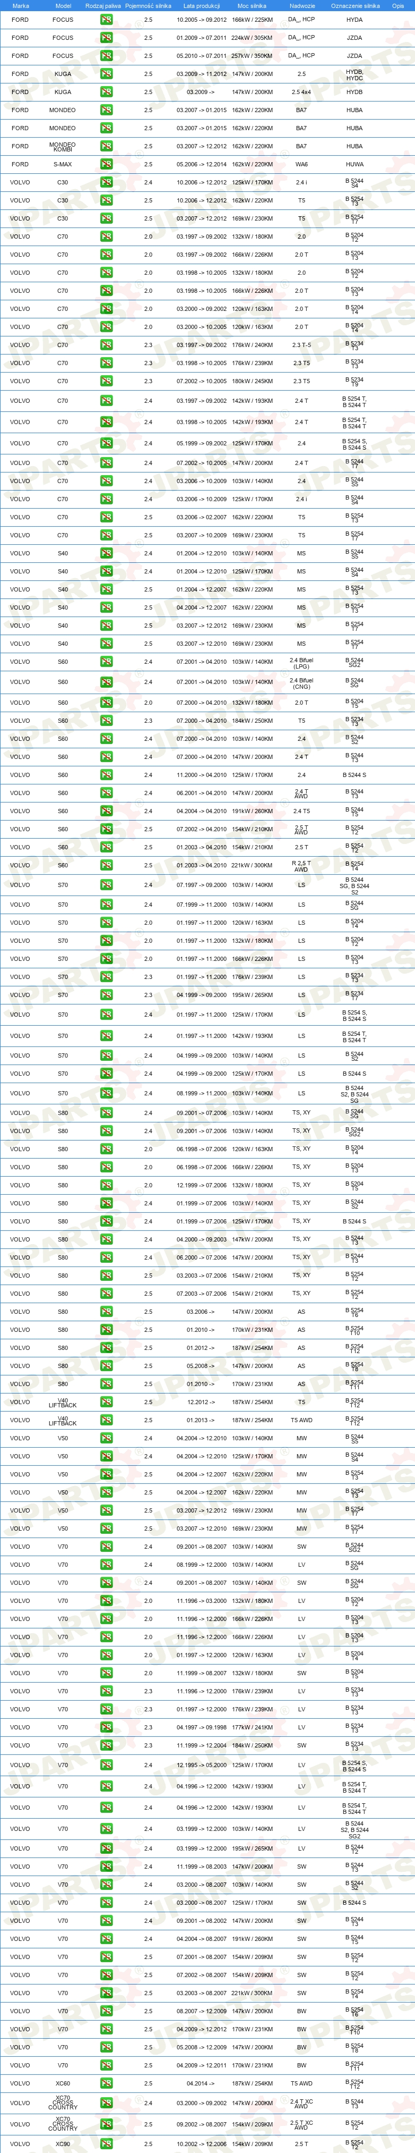Click the S-MAX model cell
The height and width of the screenshot is (2153, 415).
[63, 165]
